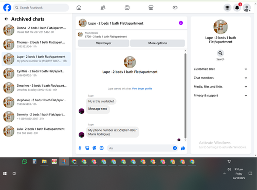Open the Marketplace icon in top navigation
The width and height of the screenshot is (257, 190).
click(x=151, y=8)
